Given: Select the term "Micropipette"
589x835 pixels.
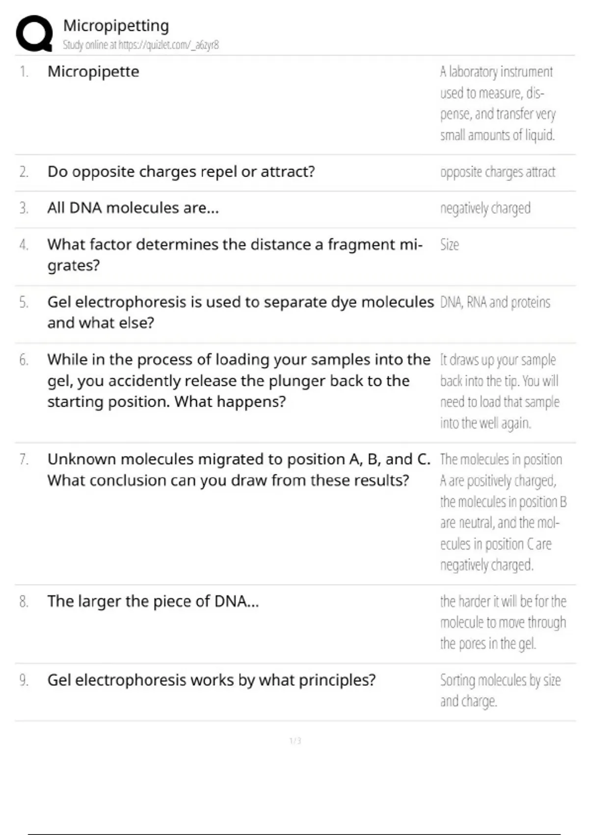Looking at the screenshot, I should [x=93, y=72].
